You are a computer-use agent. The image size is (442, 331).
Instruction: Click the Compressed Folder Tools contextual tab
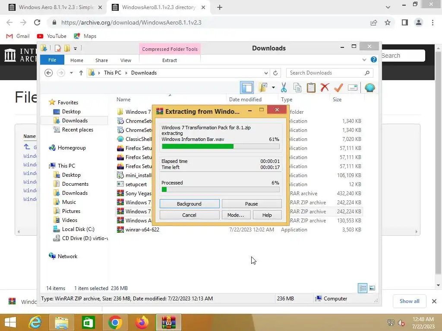click(x=170, y=49)
